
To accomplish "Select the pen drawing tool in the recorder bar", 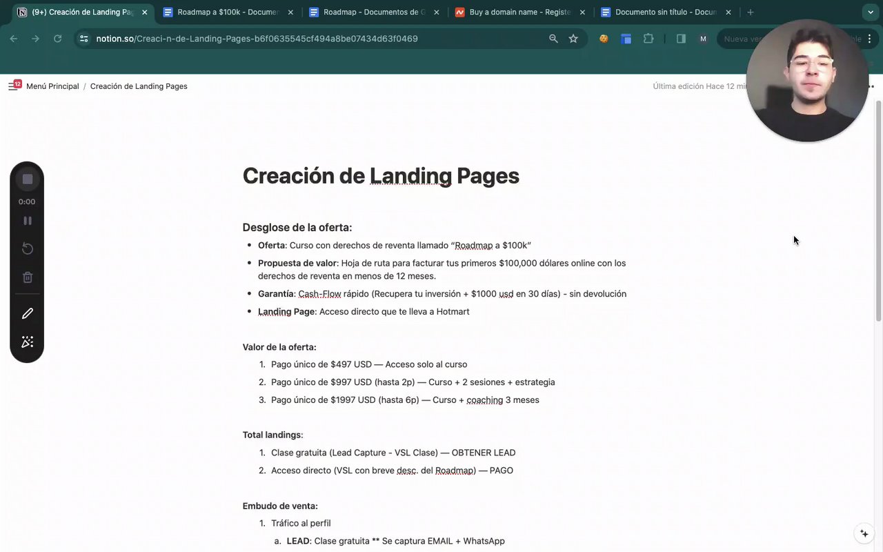I will coord(28,313).
